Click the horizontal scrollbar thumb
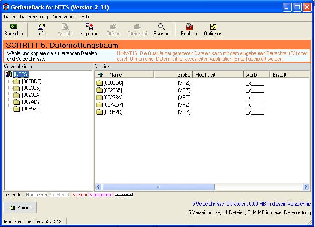 pos(158,187)
